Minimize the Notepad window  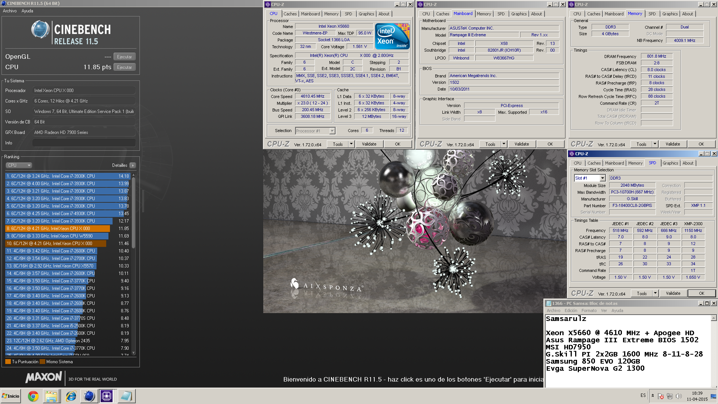[700, 303]
